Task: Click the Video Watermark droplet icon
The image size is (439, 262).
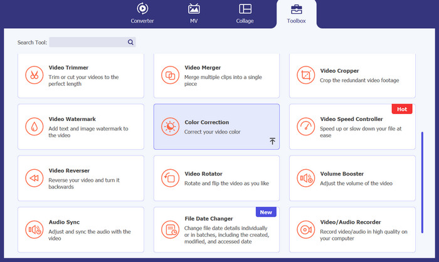Action: (x=33, y=127)
